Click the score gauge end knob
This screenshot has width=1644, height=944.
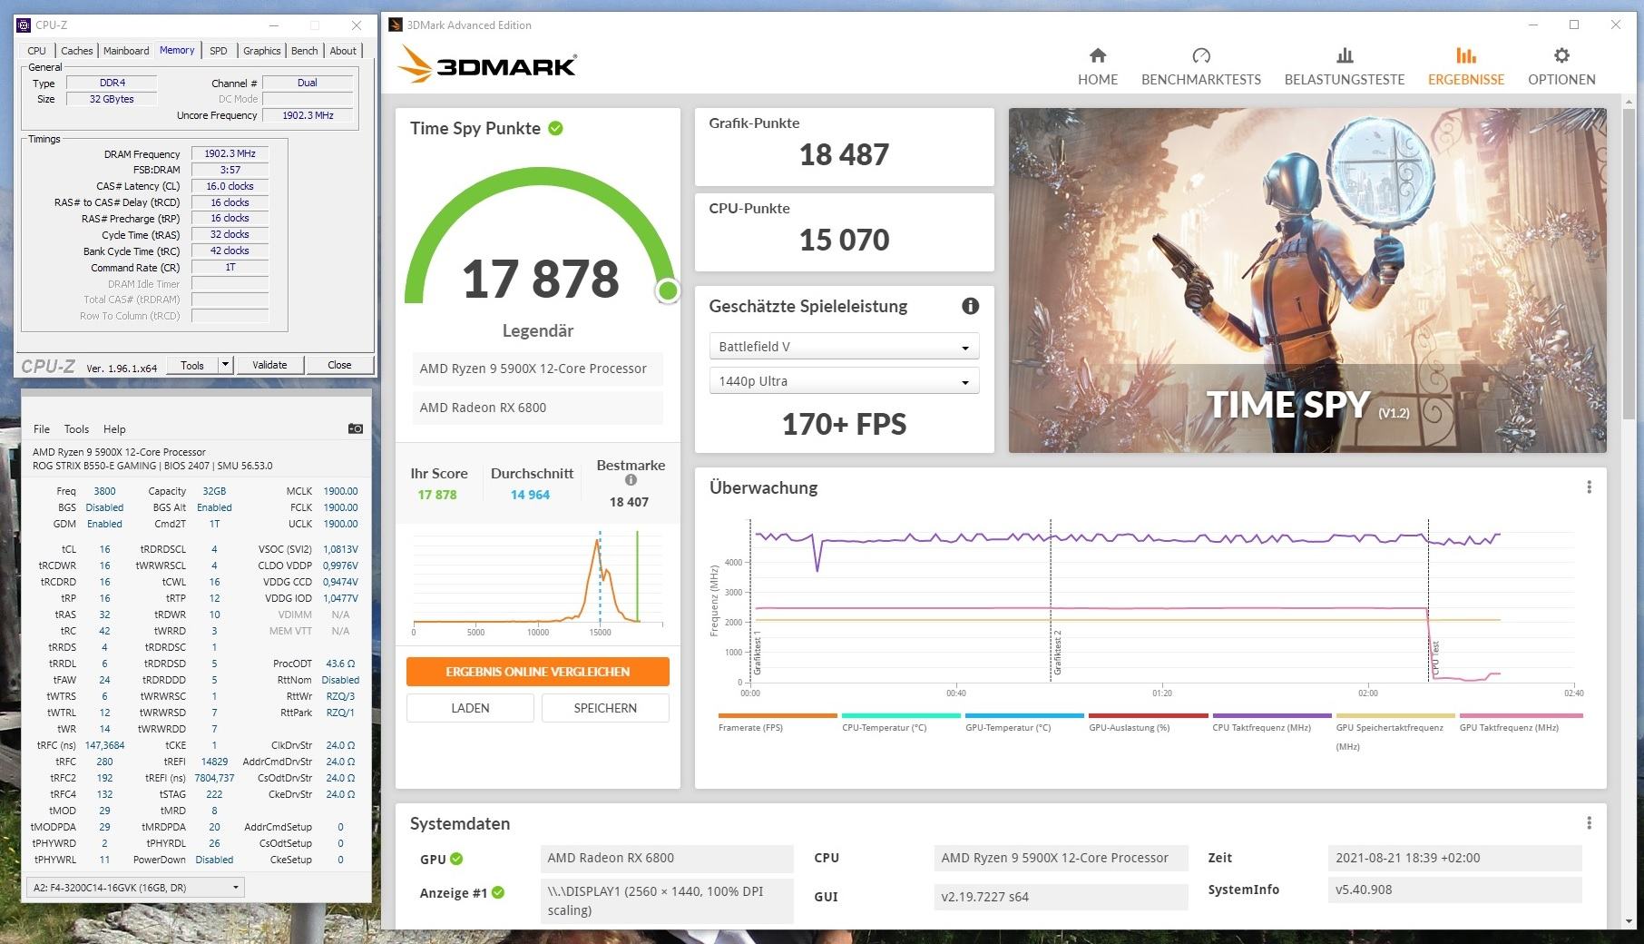point(668,290)
